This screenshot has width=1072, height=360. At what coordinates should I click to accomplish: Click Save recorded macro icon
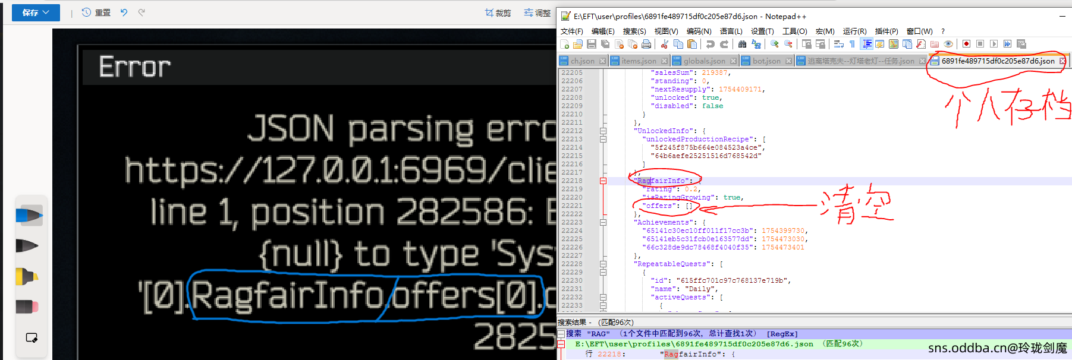click(x=1021, y=44)
